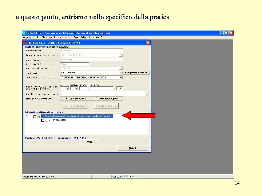Close the PRATICA 2 dialog with the X
The image size is (262, 196).
coord(148,43)
